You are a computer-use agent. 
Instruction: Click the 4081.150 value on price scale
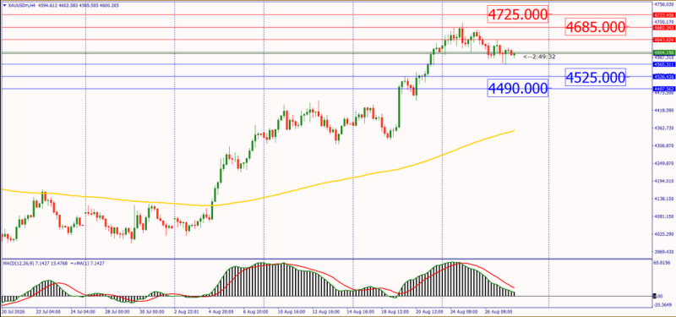664,216
